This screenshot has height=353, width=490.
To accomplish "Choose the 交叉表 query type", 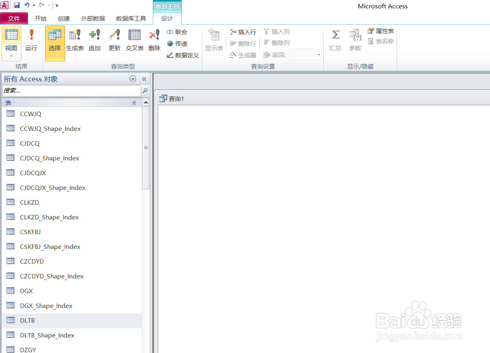I will (x=134, y=40).
